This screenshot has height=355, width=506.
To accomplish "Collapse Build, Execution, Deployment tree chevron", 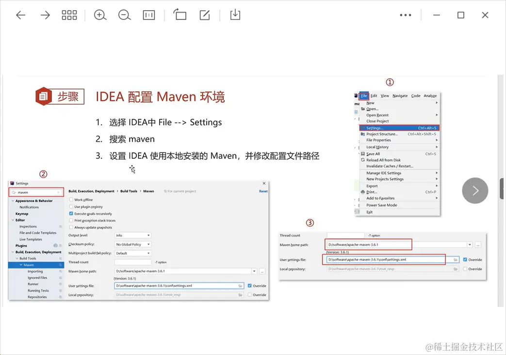I will point(13,252).
